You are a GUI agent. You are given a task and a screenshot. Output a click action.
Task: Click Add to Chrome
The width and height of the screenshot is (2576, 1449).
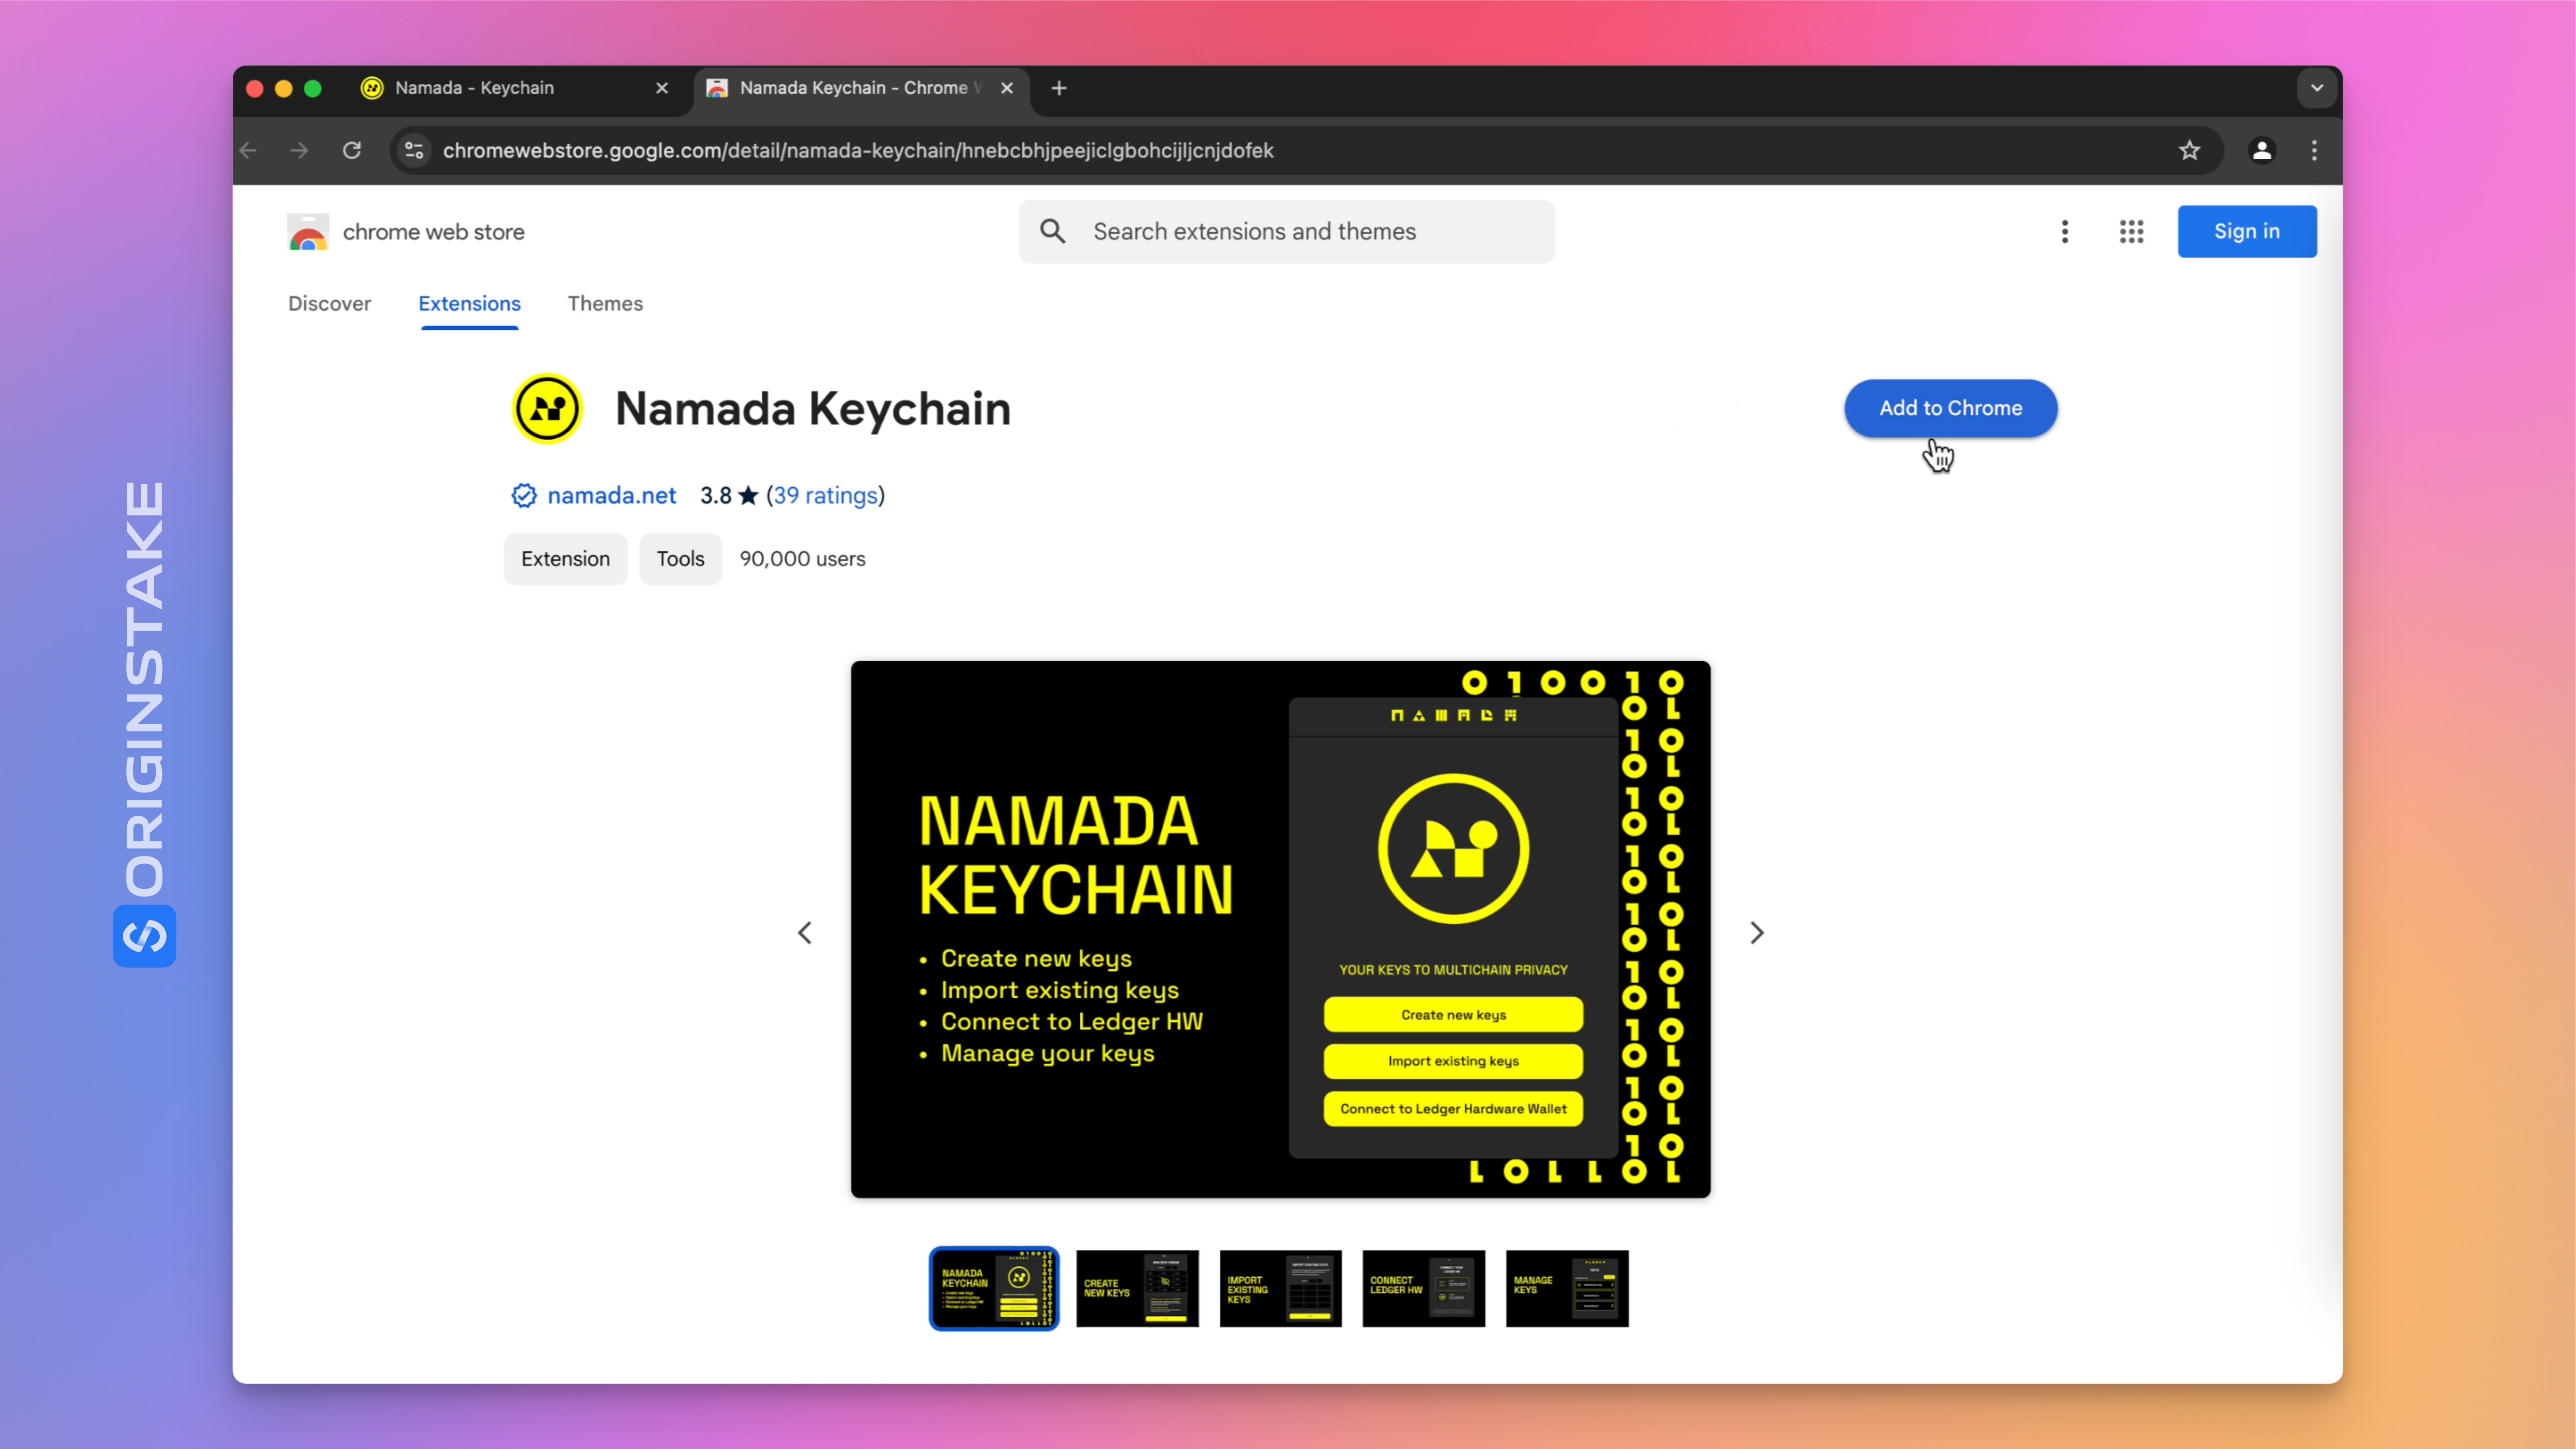[x=1950, y=408]
